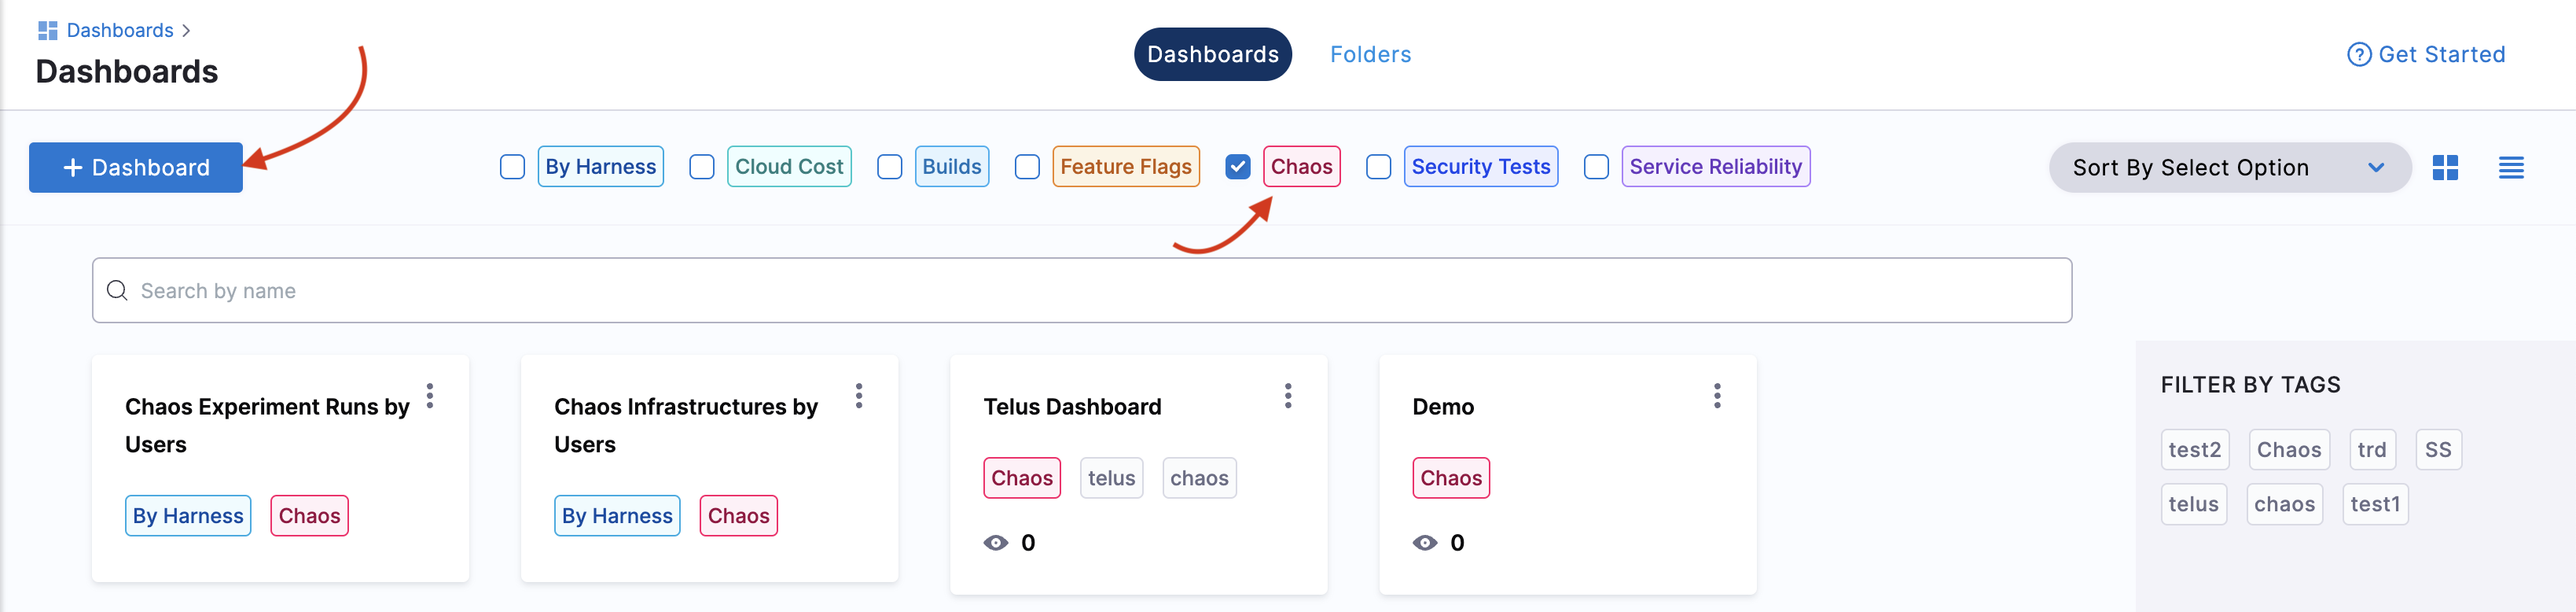Open kebab menu on Chaos Experiment Runs card
The height and width of the screenshot is (612, 2576).
tap(430, 396)
